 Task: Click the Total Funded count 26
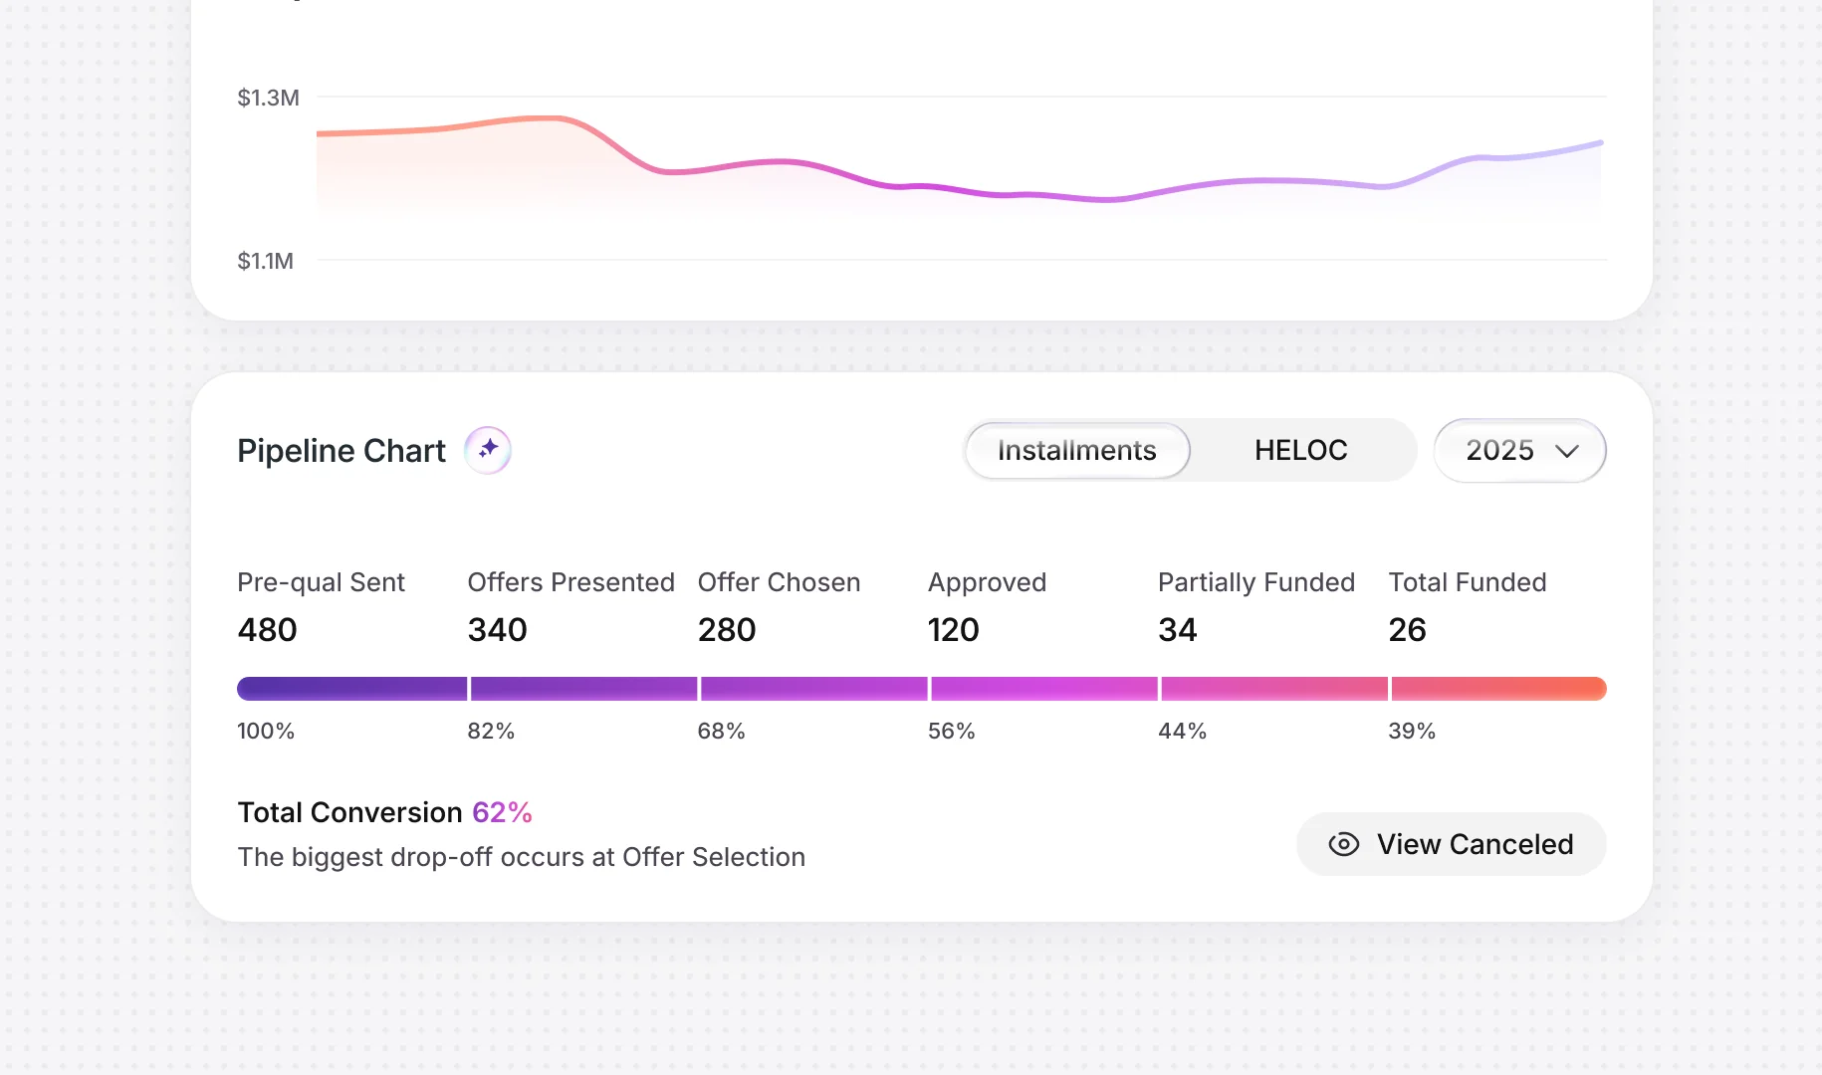coord(1407,629)
